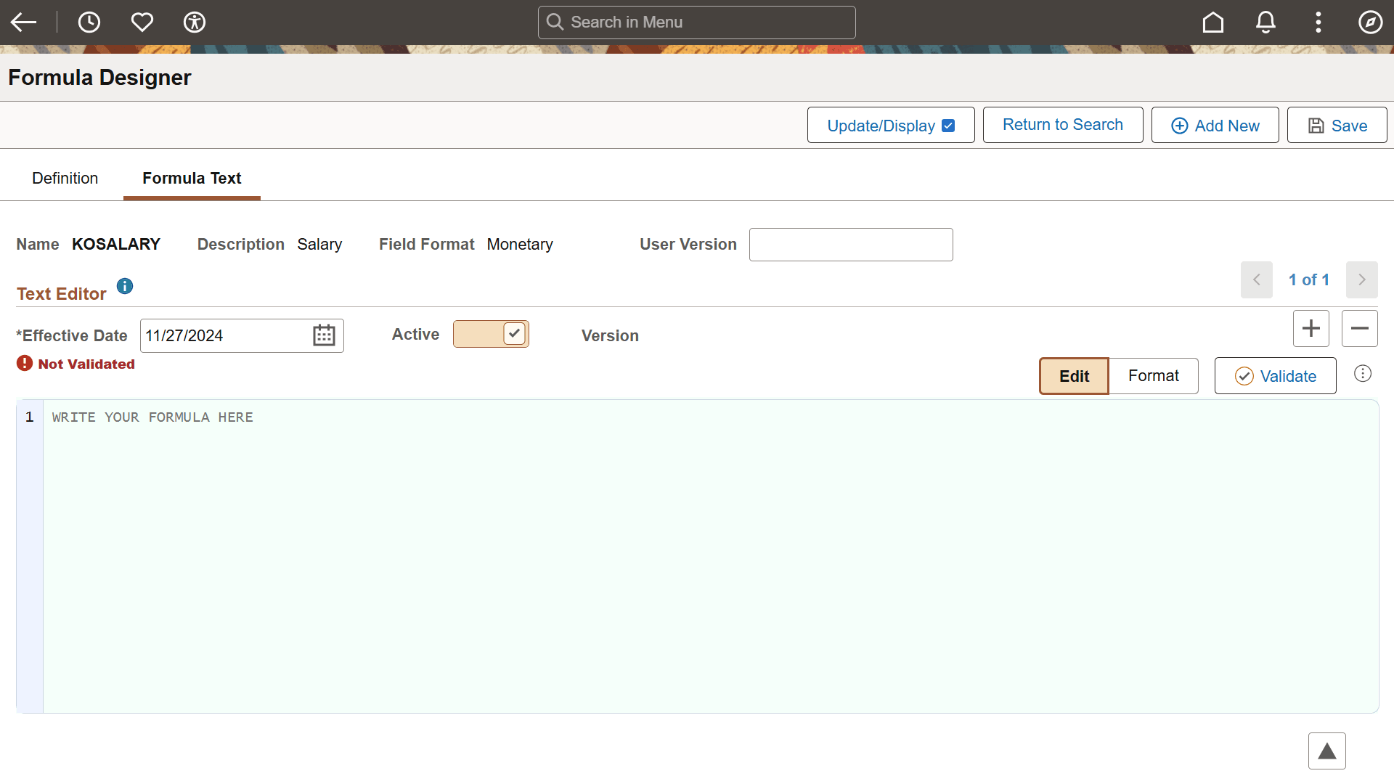This screenshot has width=1394, height=784.
Task: Open the three-dot actions menu
Action: point(1318,22)
